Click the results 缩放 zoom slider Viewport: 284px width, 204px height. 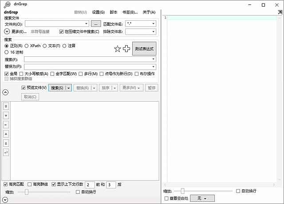pyautogui.click(x=27, y=192)
